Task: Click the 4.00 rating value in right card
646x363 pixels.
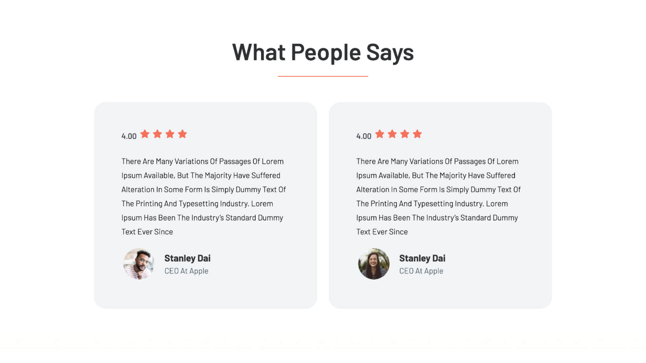Action: click(x=364, y=136)
